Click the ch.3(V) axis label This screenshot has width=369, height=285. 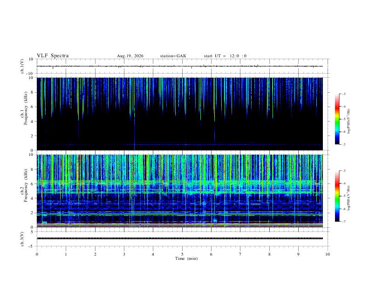tap(22, 239)
